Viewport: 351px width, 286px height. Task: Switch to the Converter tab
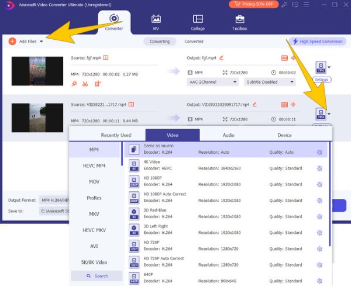pyautogui.click(x=114, y=22)
